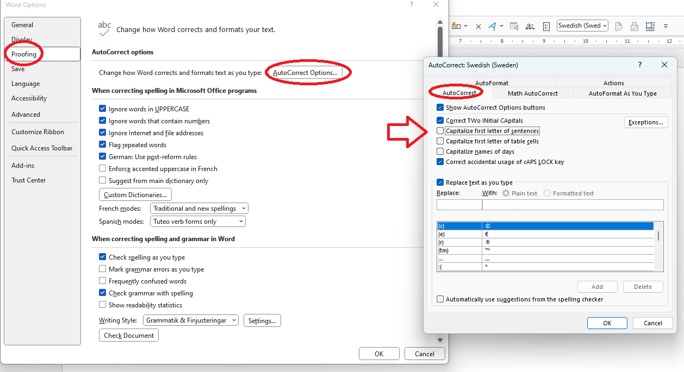Switch to AutoFormat As You Type tab
This screenshot has height=372, width=684.
pyautogui.click(x=623, y=93)
